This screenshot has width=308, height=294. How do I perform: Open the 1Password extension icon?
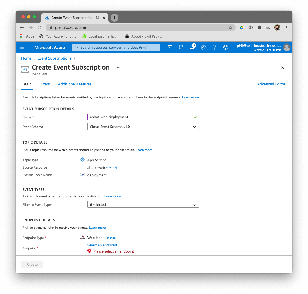tap(251, 28)
